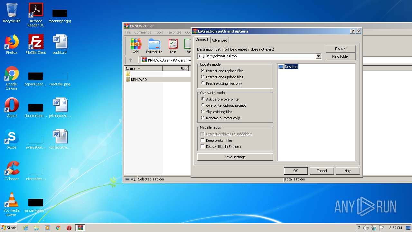Viewport: 412px width, 232px height.
Task: Open the FileZilla Client desktop shortcut
Action: click(36, 44)
